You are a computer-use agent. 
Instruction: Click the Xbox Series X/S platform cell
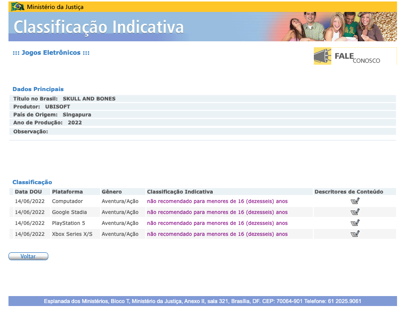[72, 234]
